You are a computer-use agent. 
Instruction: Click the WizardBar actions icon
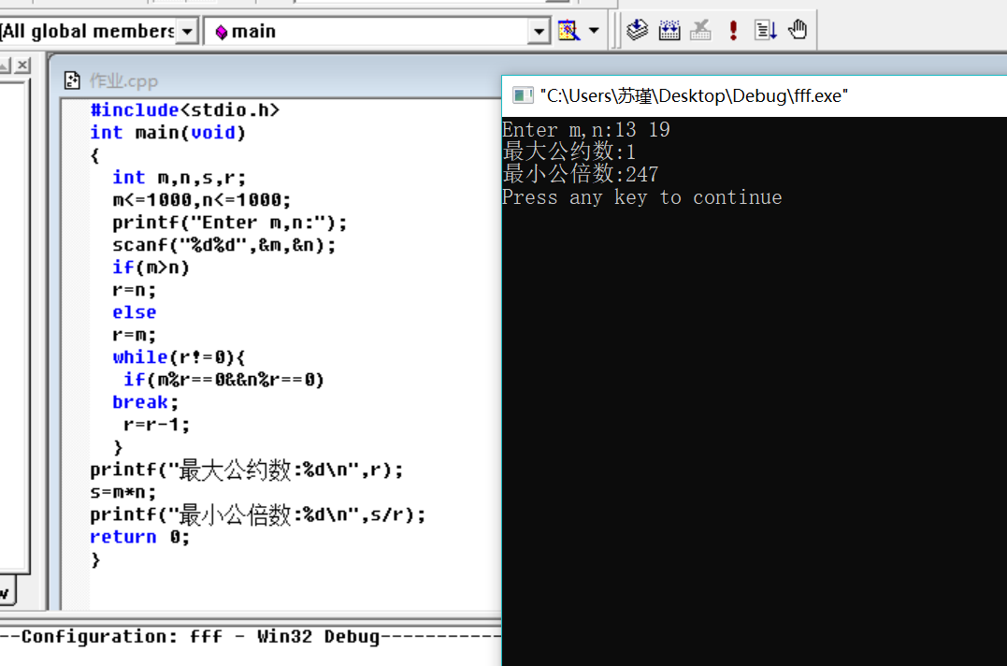coord(569,30)
